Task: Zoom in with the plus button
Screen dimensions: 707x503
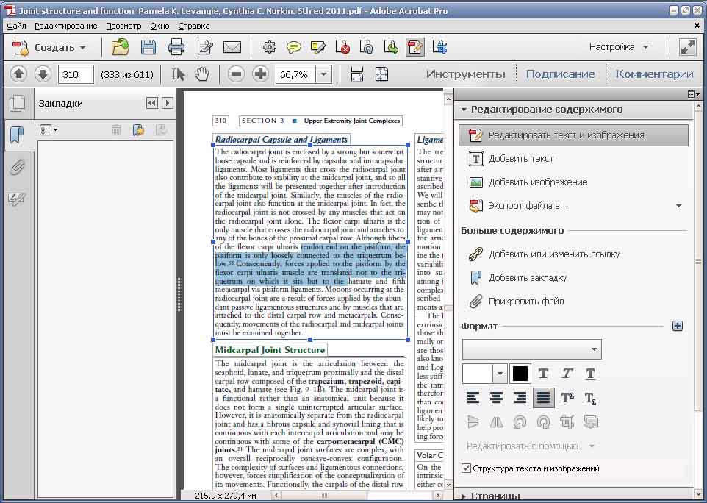Action: click(260, 74)
